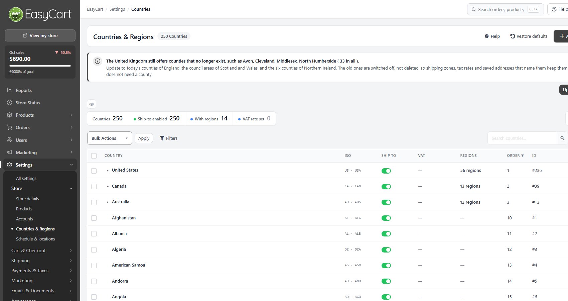
Task: Expand Australia regions triangle
Action: [108, 202]
